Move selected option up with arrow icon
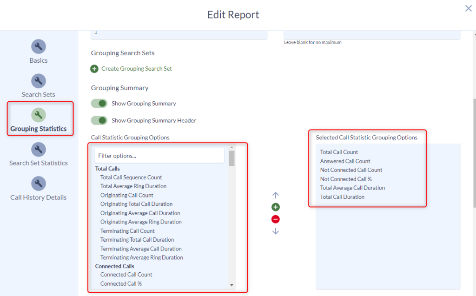476x296 pixels. (275, 195)
